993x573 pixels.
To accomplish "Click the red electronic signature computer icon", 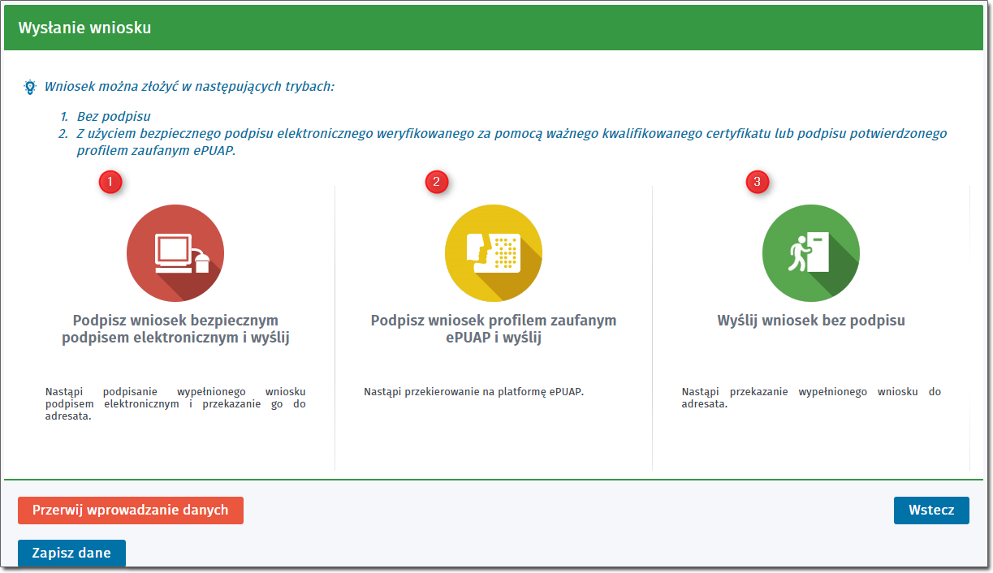I will [x=175, y=253].
